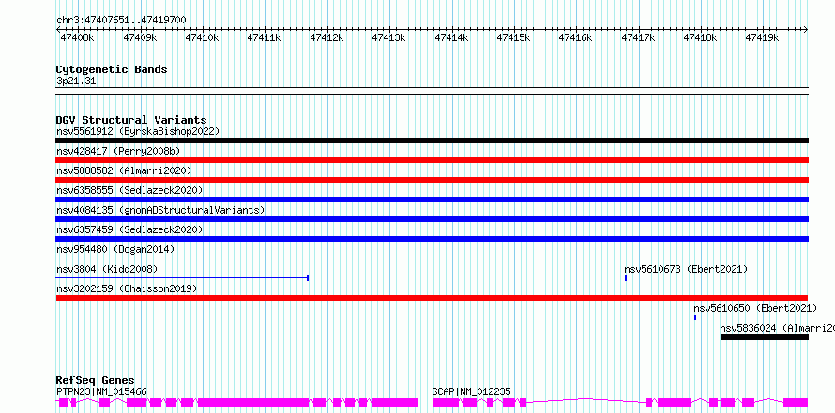Screen dimensions: 835x413
Task: Click the long SCAP intron line
Action: click(586, 400)
